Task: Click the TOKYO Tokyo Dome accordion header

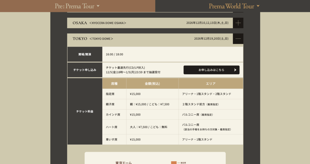Action: 150,38
